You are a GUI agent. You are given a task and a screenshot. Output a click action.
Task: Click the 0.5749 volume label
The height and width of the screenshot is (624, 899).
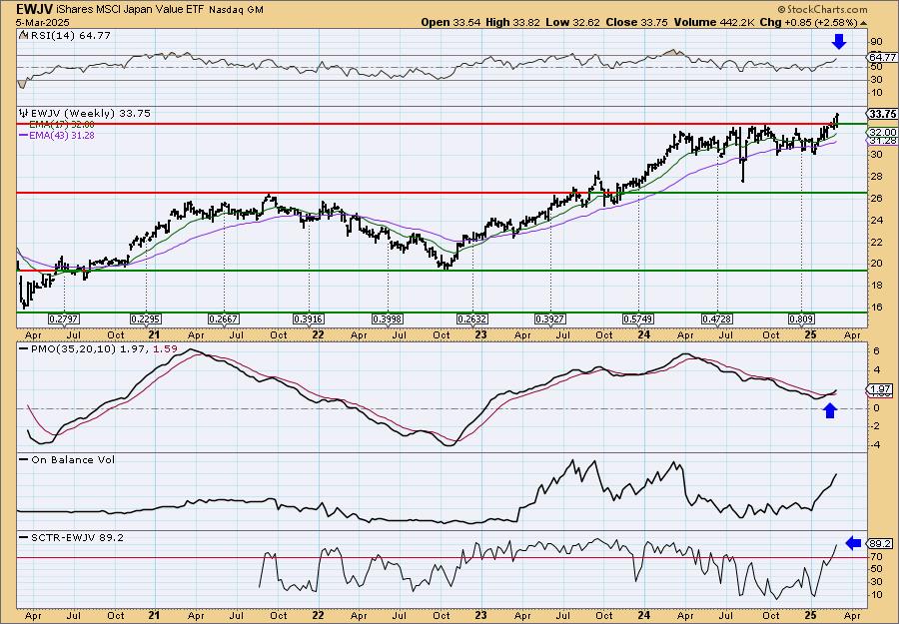tap(638, 318)
